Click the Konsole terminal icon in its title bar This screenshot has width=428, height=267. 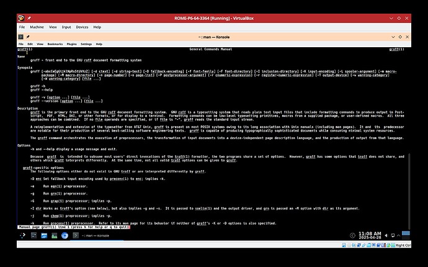20,37
